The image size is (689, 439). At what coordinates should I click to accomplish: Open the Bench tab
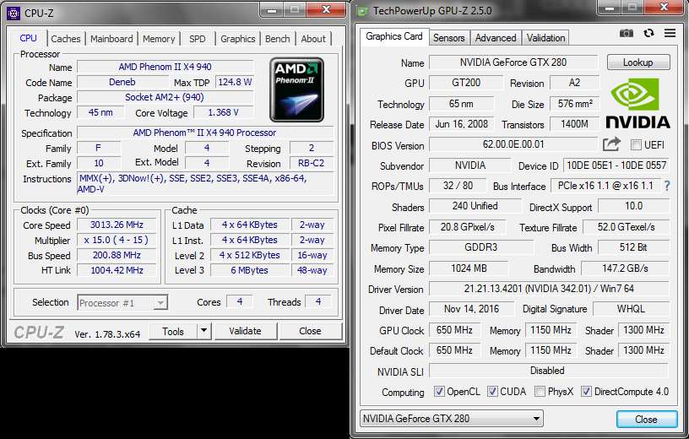277,39
